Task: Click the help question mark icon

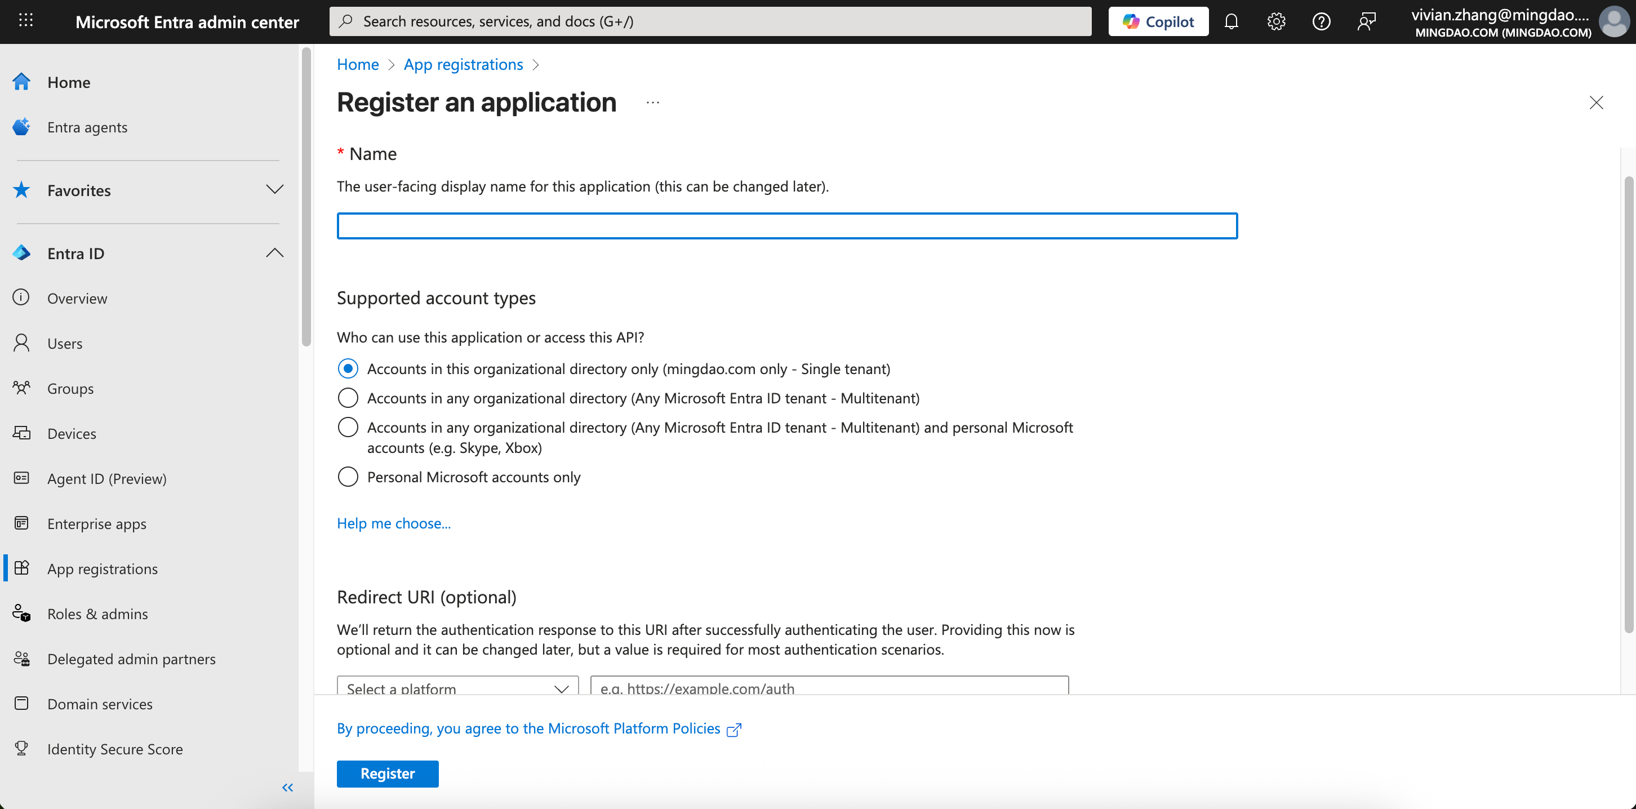Action: 1321,21
